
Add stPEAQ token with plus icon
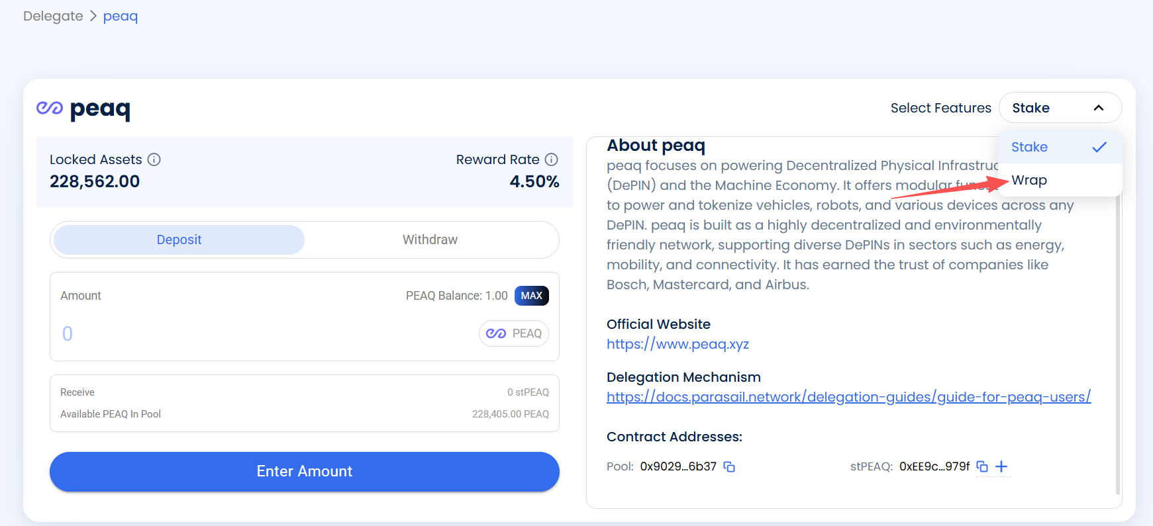pos(1001,466)
